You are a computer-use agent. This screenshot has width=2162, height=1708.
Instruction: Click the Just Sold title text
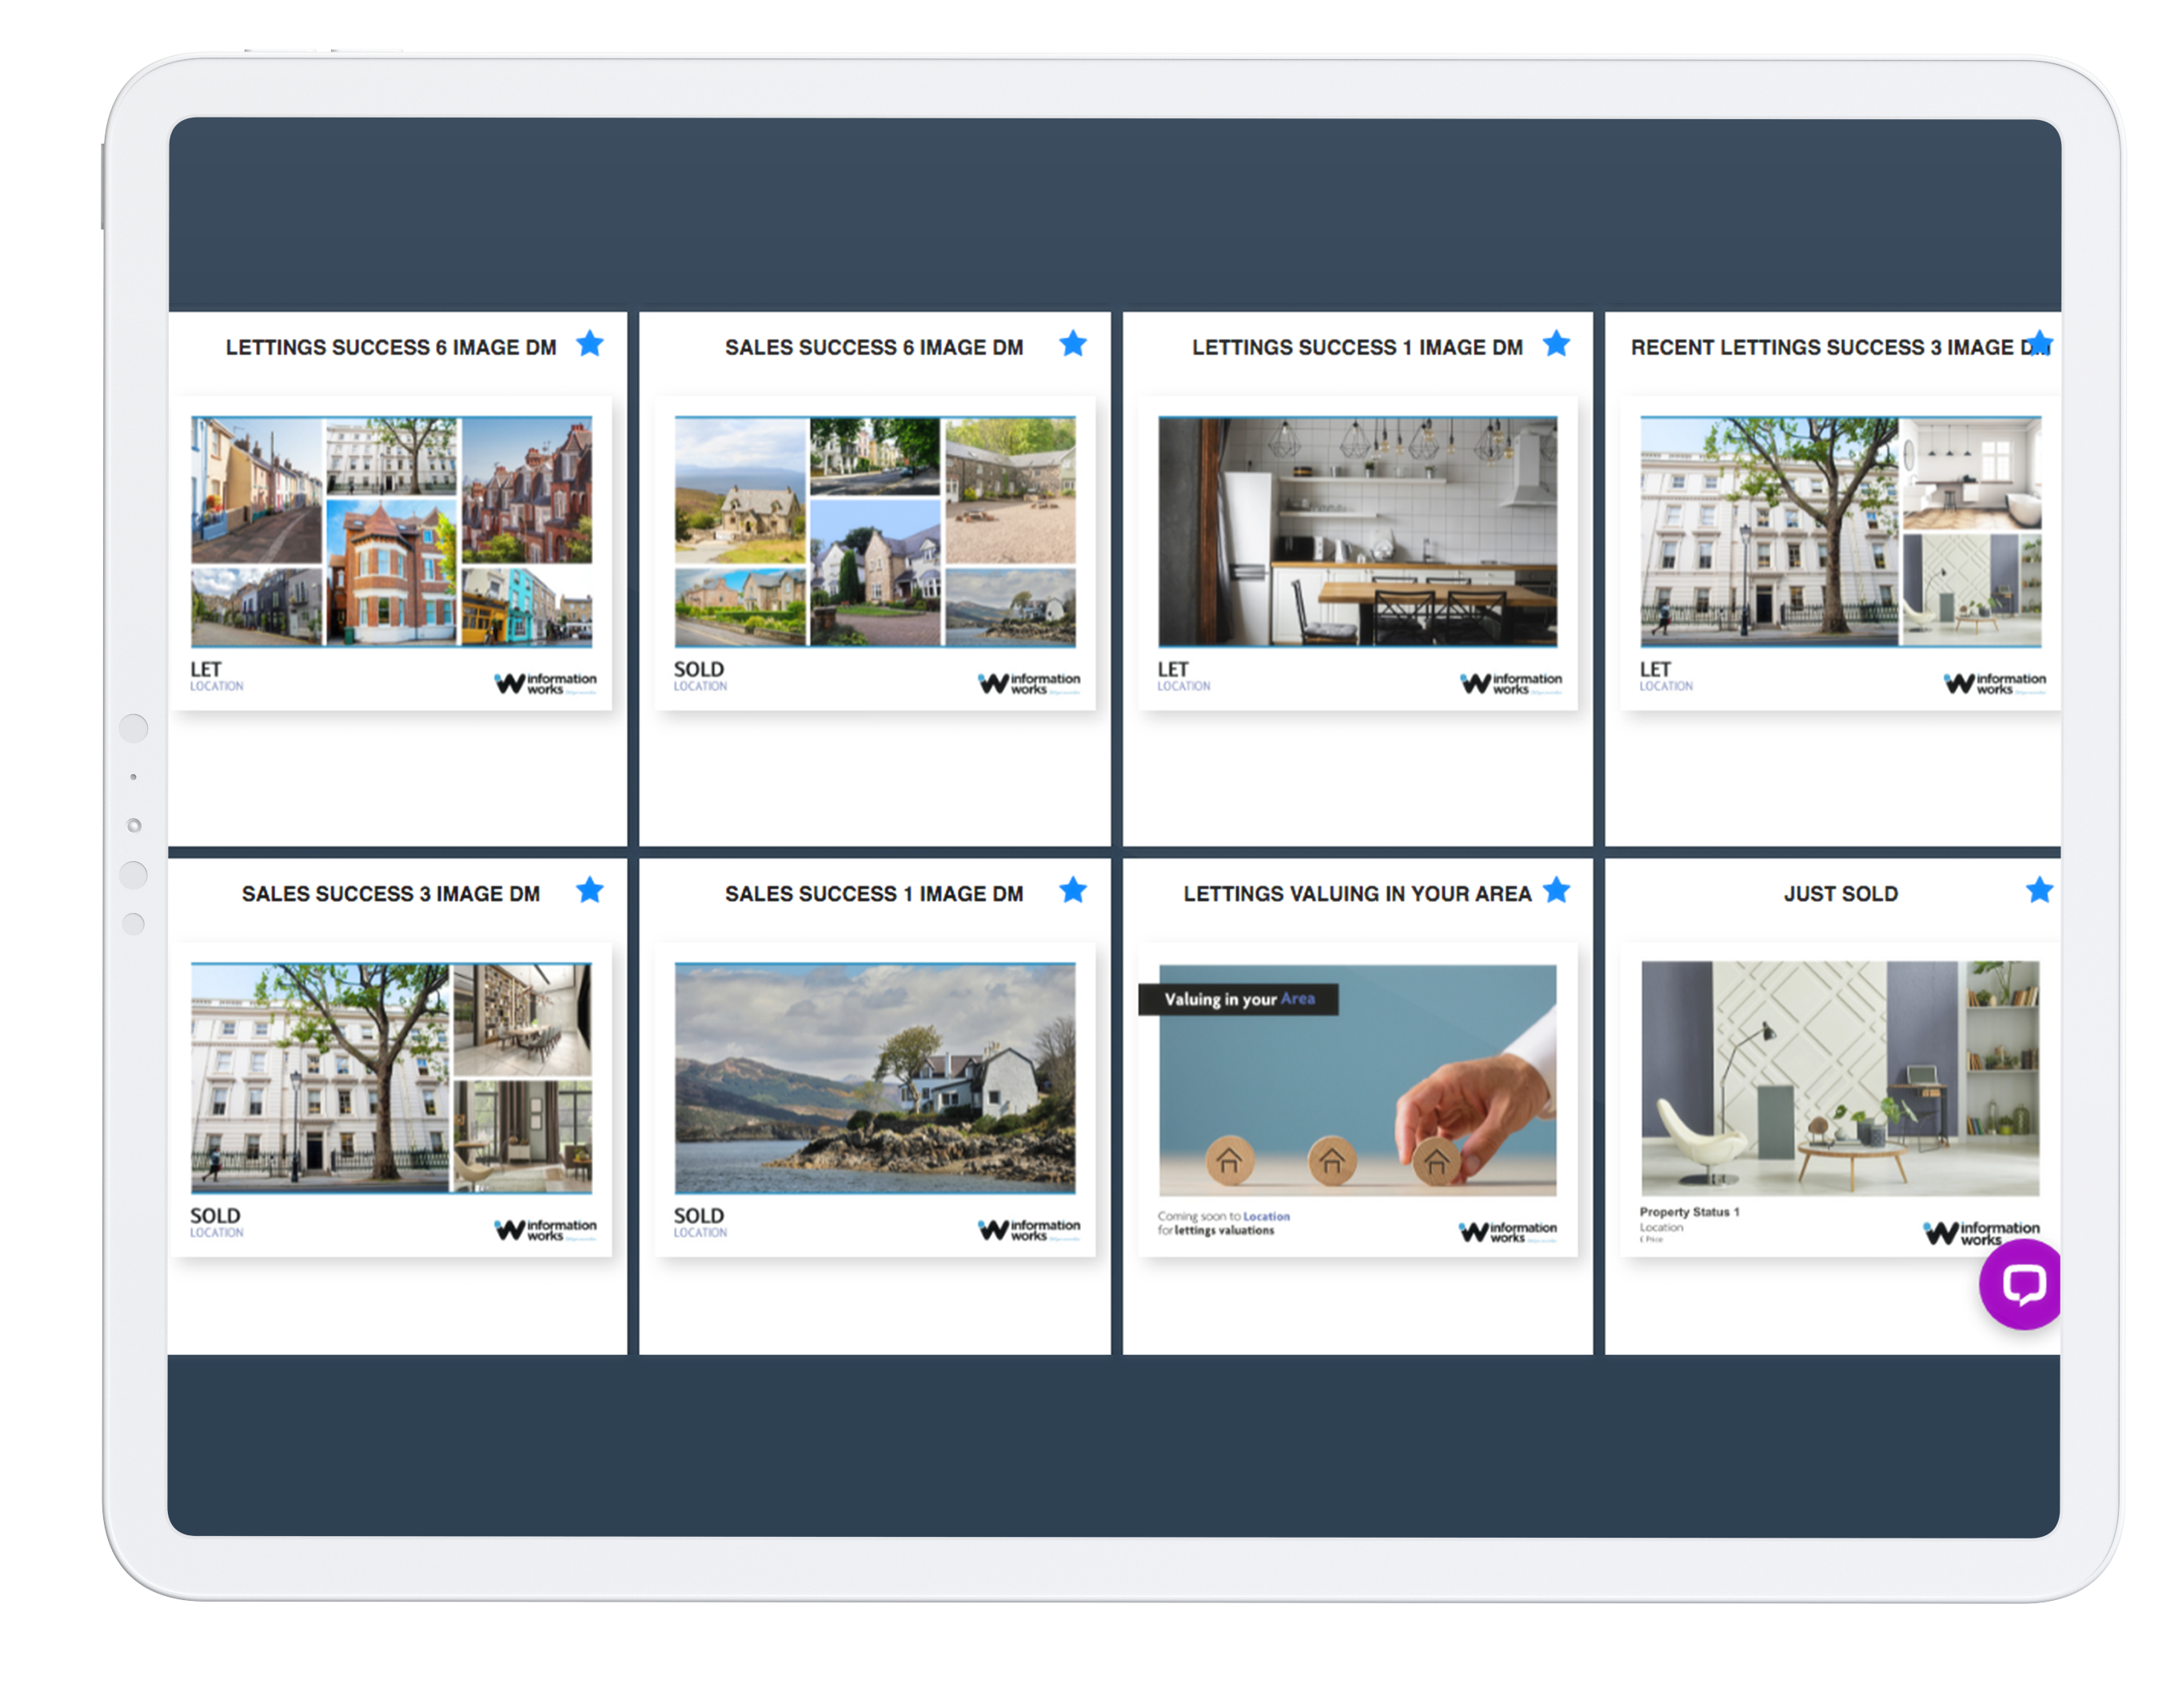pyautogui.click(x=1840, y=894)
